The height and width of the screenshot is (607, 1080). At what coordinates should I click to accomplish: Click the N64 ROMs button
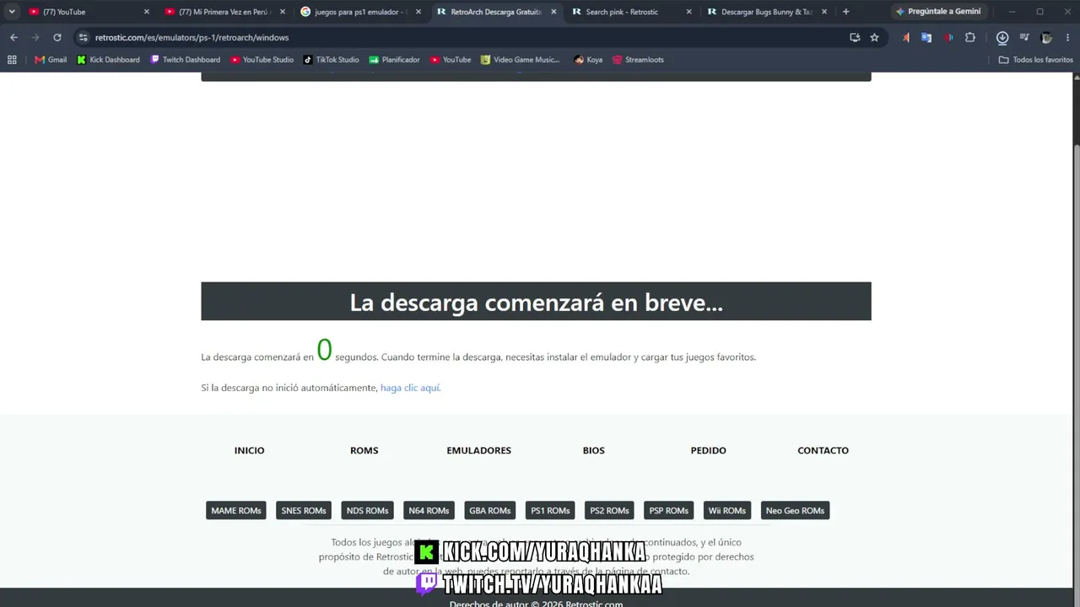click(x=429, y=510)
